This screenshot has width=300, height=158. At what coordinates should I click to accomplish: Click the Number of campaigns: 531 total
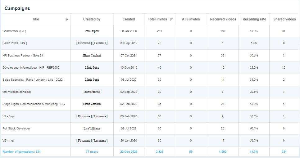21,152
